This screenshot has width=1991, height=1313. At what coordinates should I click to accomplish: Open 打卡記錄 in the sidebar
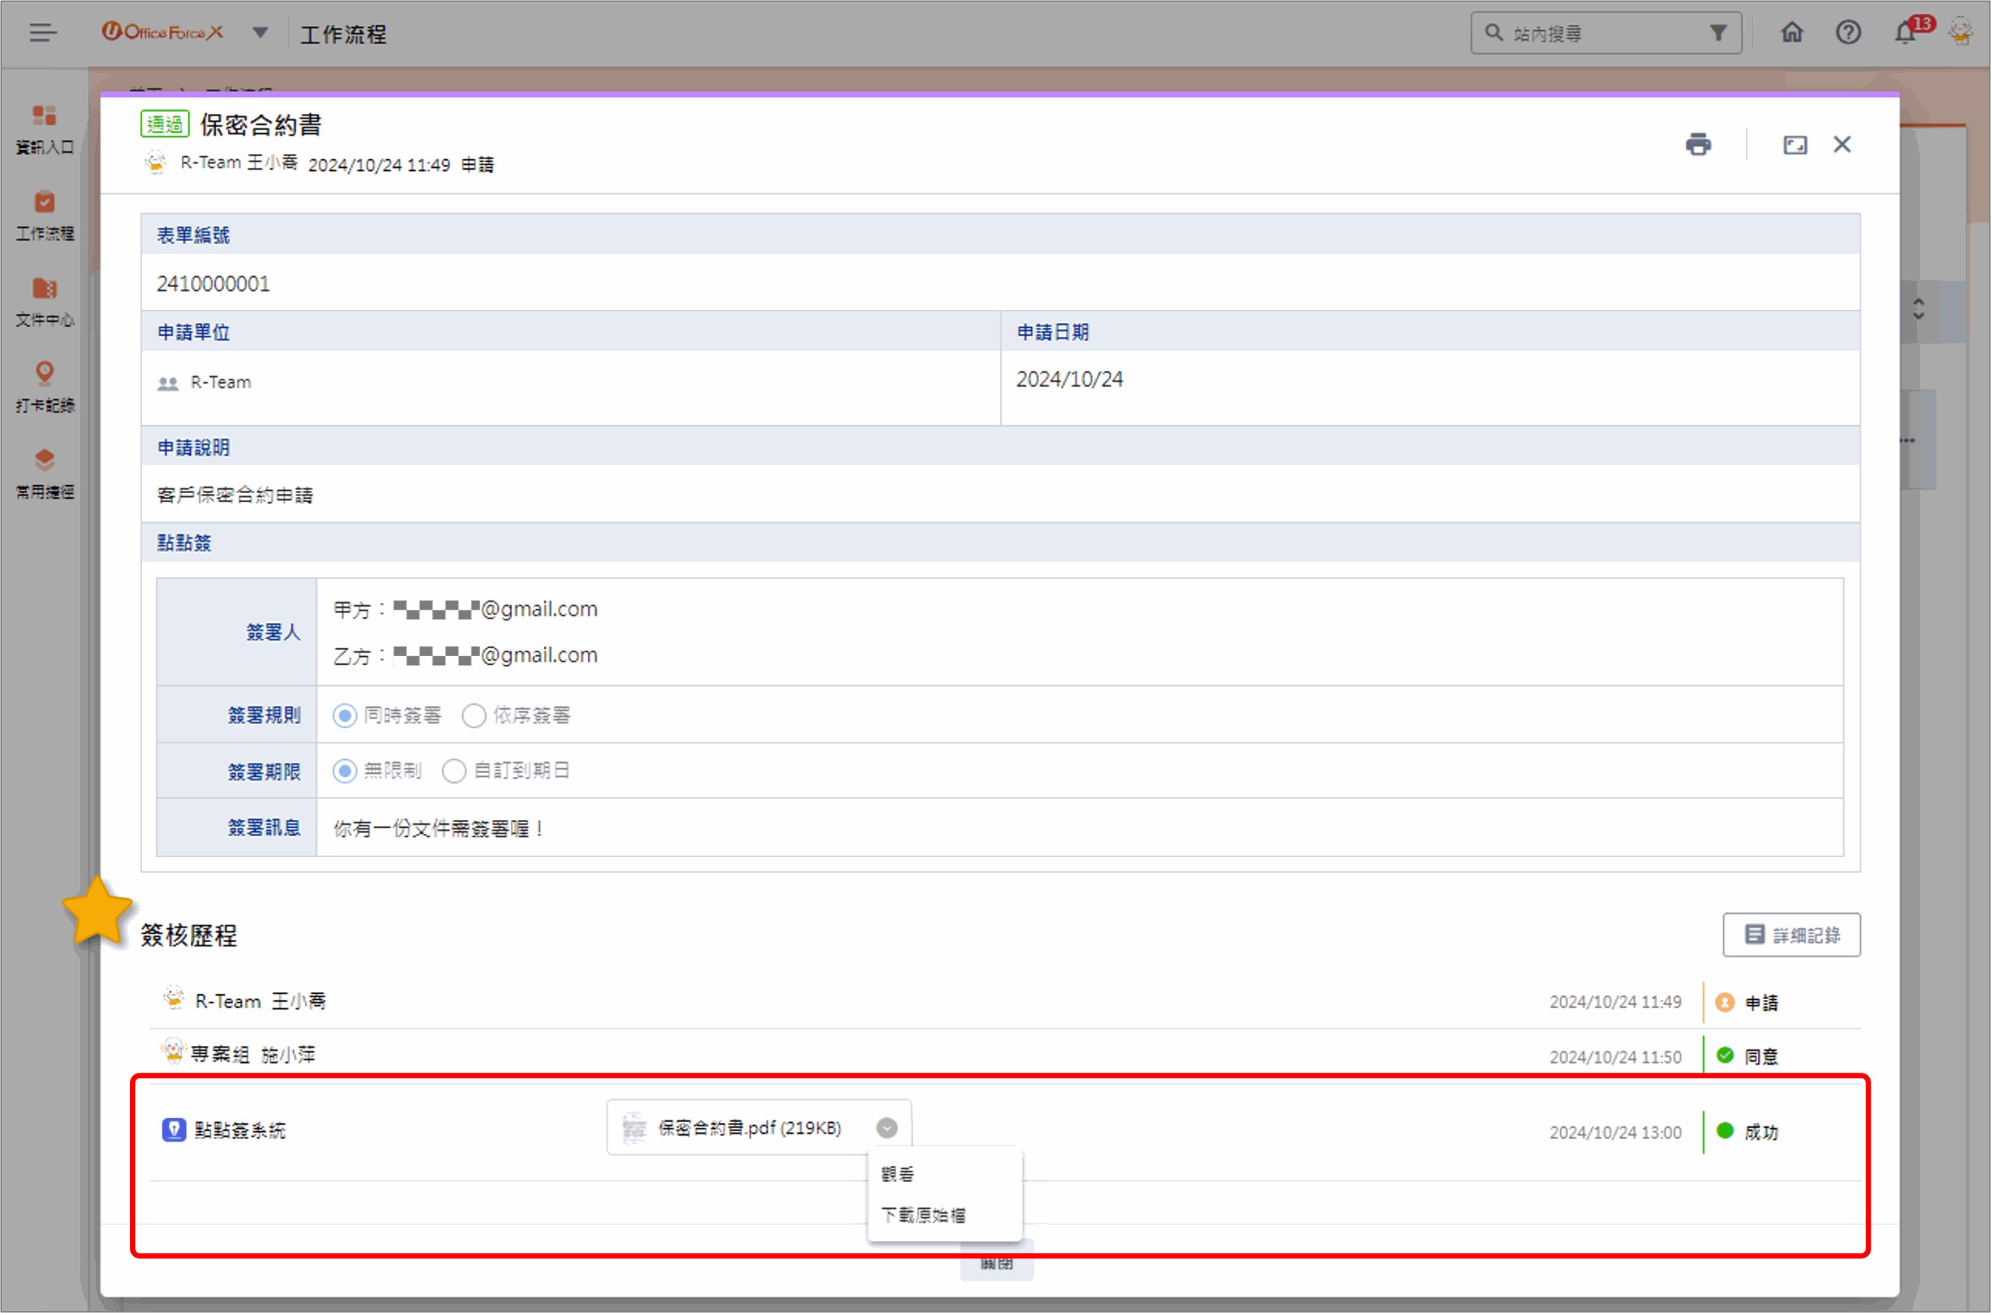[x=44, y=387]
